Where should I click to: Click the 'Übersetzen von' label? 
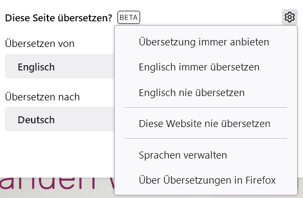pyautogui.click(x=39, y=43)
